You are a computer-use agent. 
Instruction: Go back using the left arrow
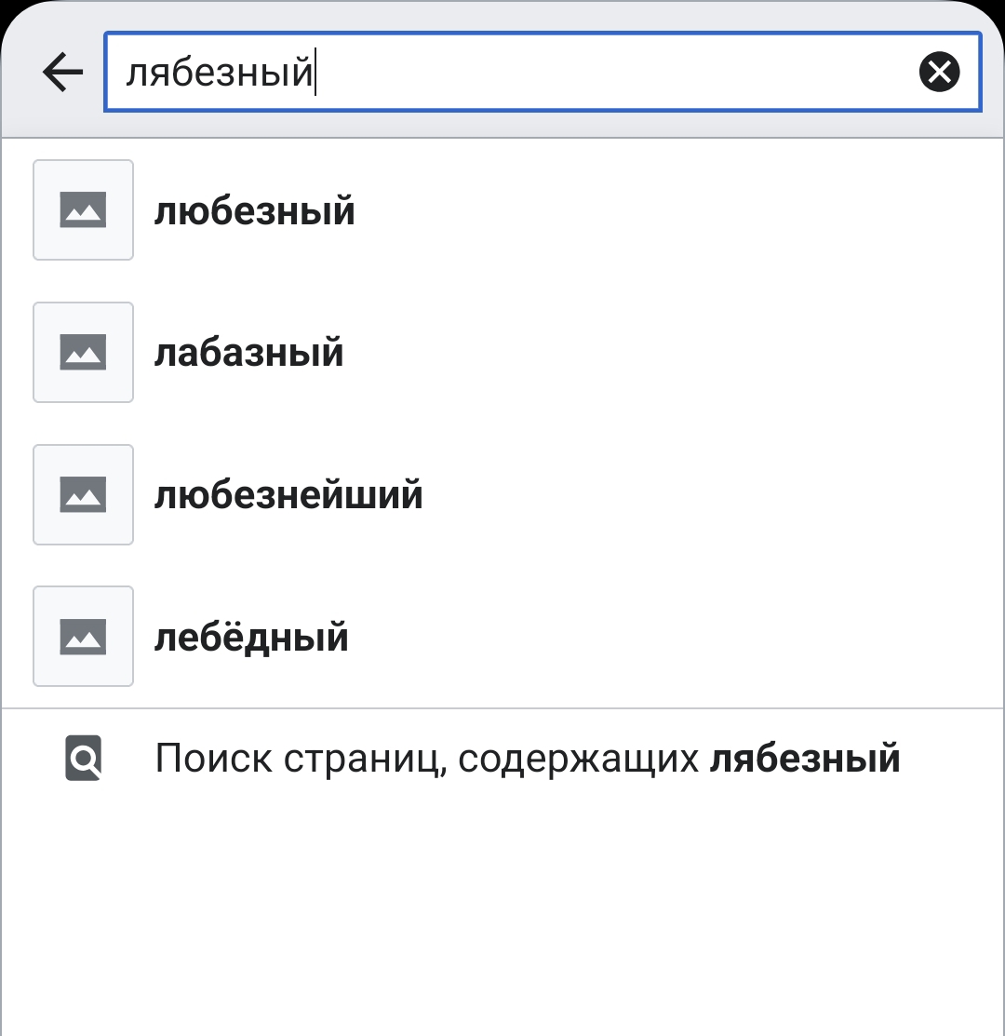pyautogui.click(x=63, y=72)
